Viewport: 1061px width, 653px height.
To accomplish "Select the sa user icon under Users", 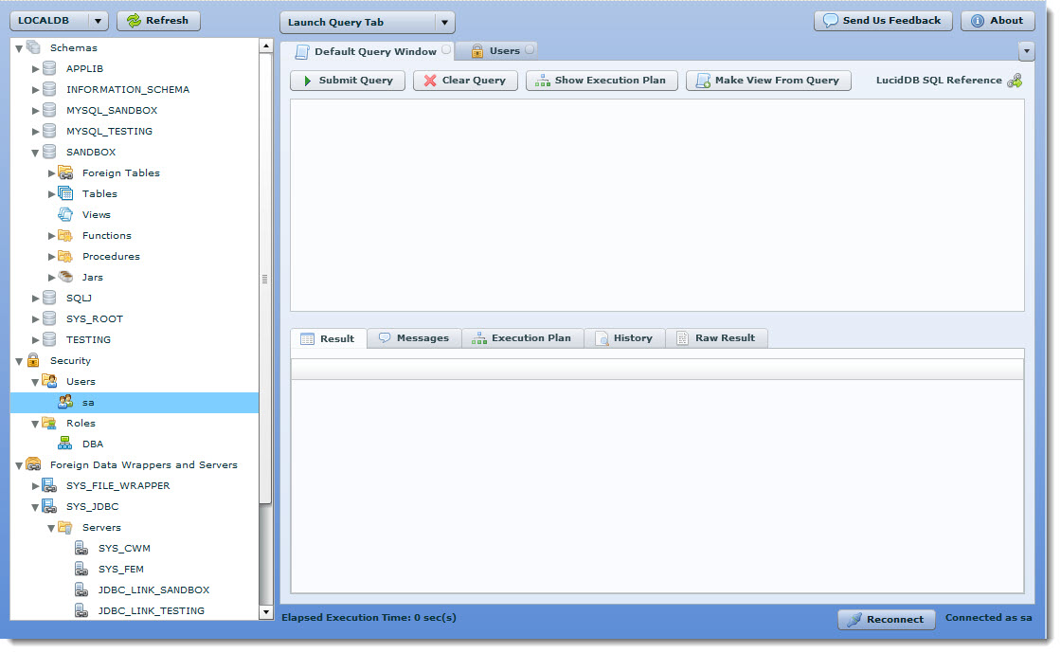I will (66, 402).
